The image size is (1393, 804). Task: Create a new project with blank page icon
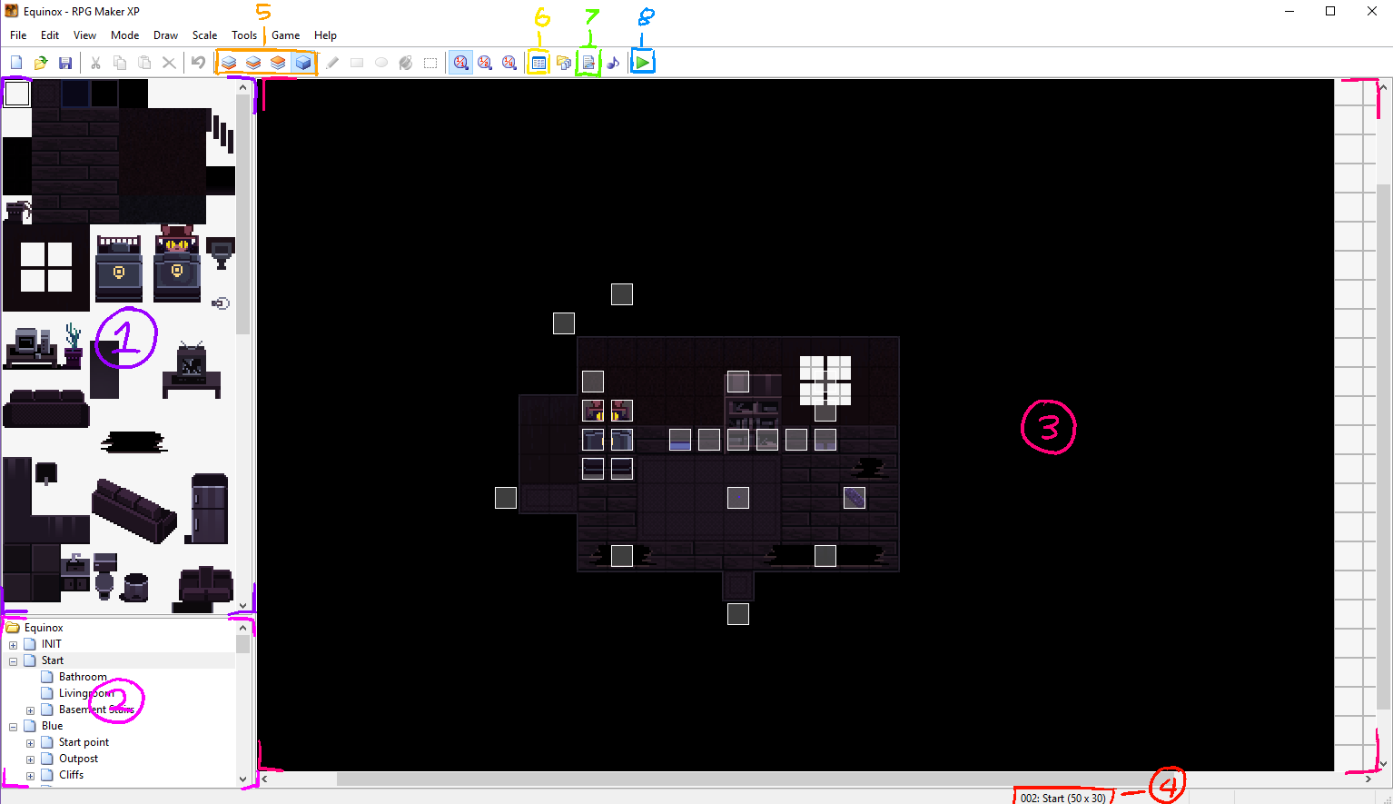16,63
